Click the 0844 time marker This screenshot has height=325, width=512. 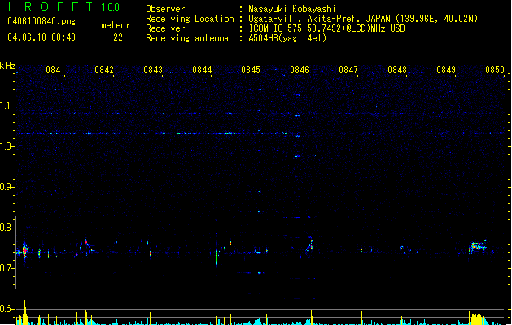202,69
